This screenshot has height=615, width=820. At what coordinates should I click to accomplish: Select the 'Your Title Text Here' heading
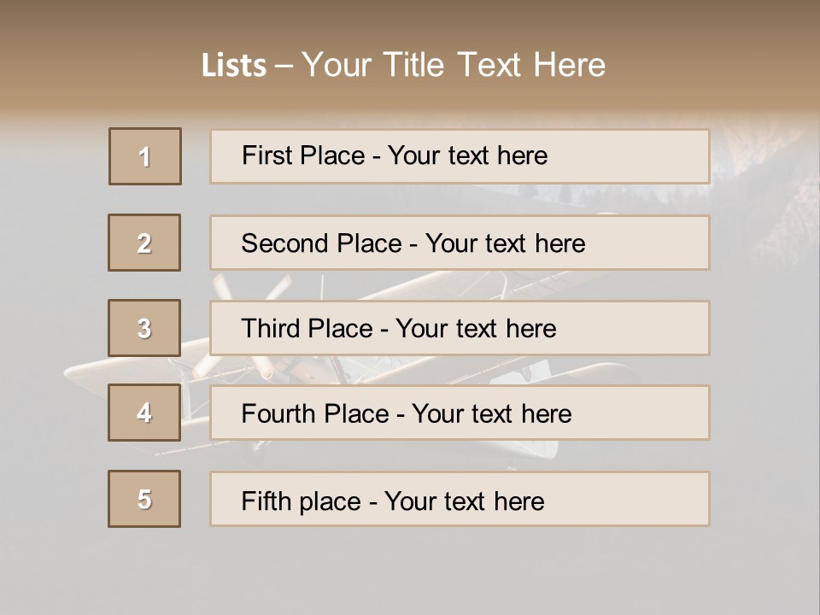tap(454, 65)
